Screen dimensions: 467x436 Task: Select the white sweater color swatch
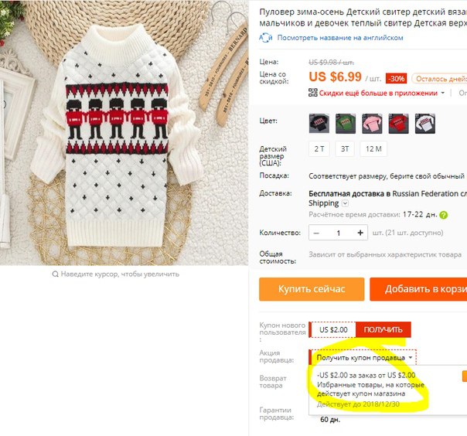[x=425, y=123]
